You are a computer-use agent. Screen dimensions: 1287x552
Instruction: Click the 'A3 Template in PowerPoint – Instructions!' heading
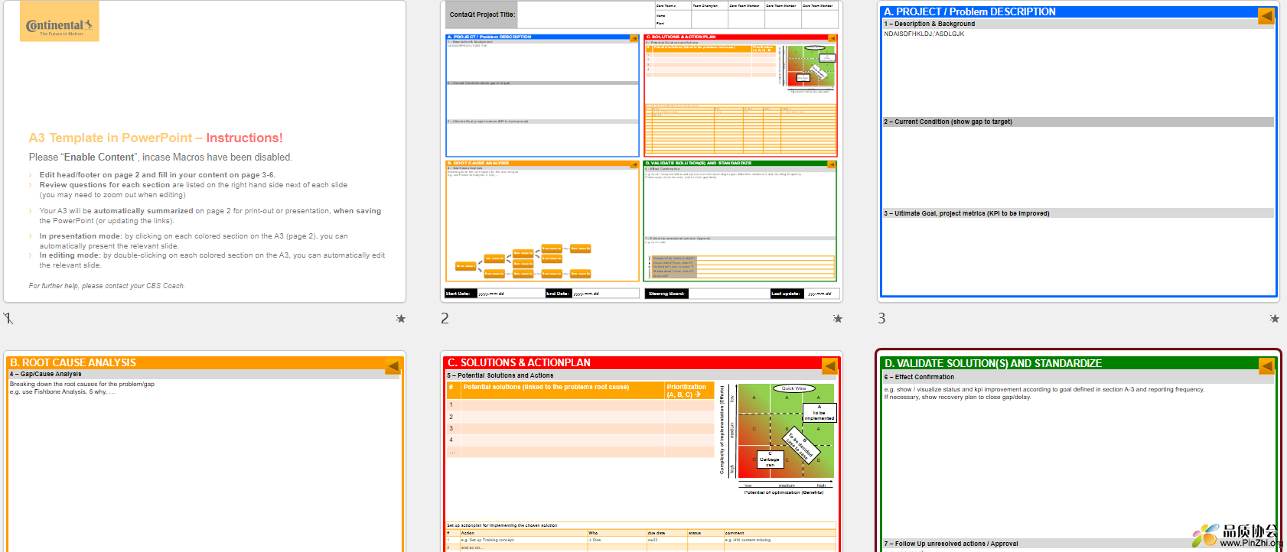(x=156, y=138)
